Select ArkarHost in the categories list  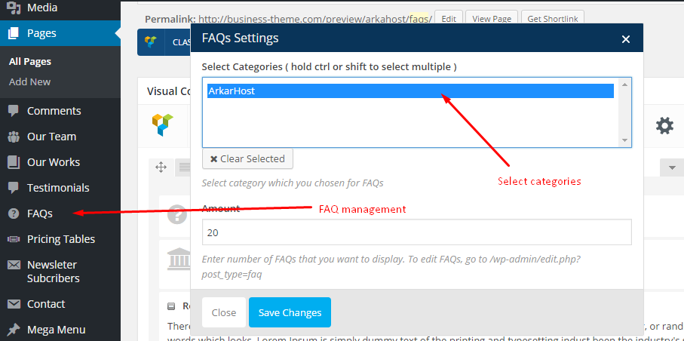(410, 91)
